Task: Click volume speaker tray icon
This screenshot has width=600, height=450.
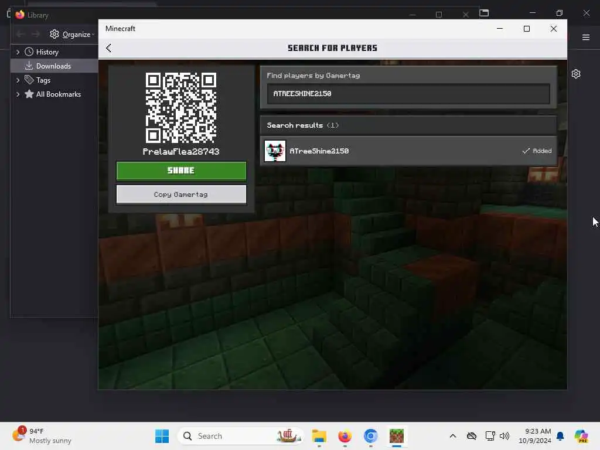Action: coord(504,436)
